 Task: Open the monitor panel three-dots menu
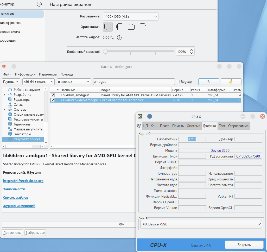[39, 4]
